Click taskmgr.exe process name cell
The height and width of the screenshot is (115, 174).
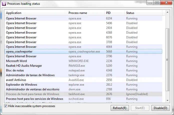[x=76, y=75]
